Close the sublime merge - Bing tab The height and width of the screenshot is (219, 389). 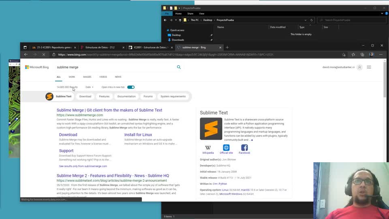tap(220, 47)
